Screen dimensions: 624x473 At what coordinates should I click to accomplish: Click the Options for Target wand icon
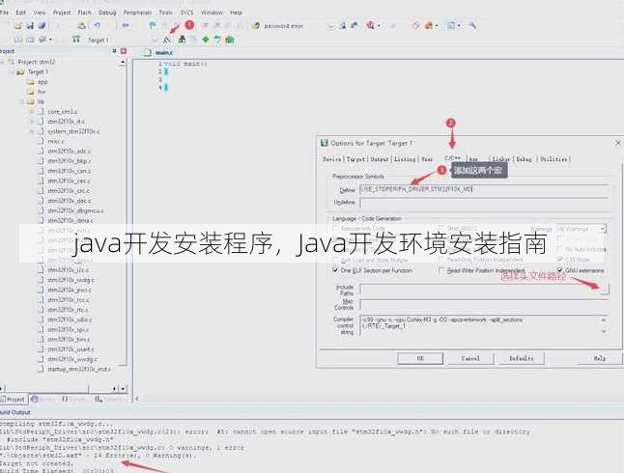point(167,40)
